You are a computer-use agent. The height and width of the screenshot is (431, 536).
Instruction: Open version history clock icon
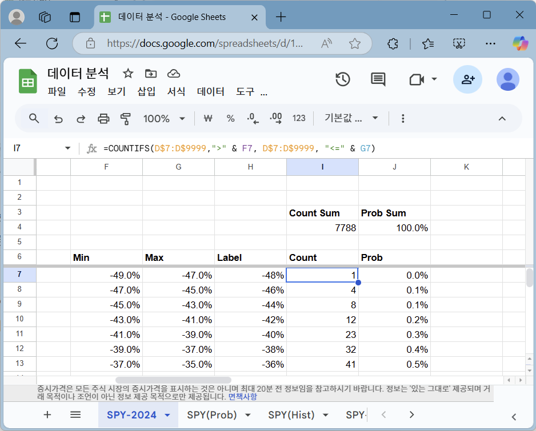(x=343, y=79)
